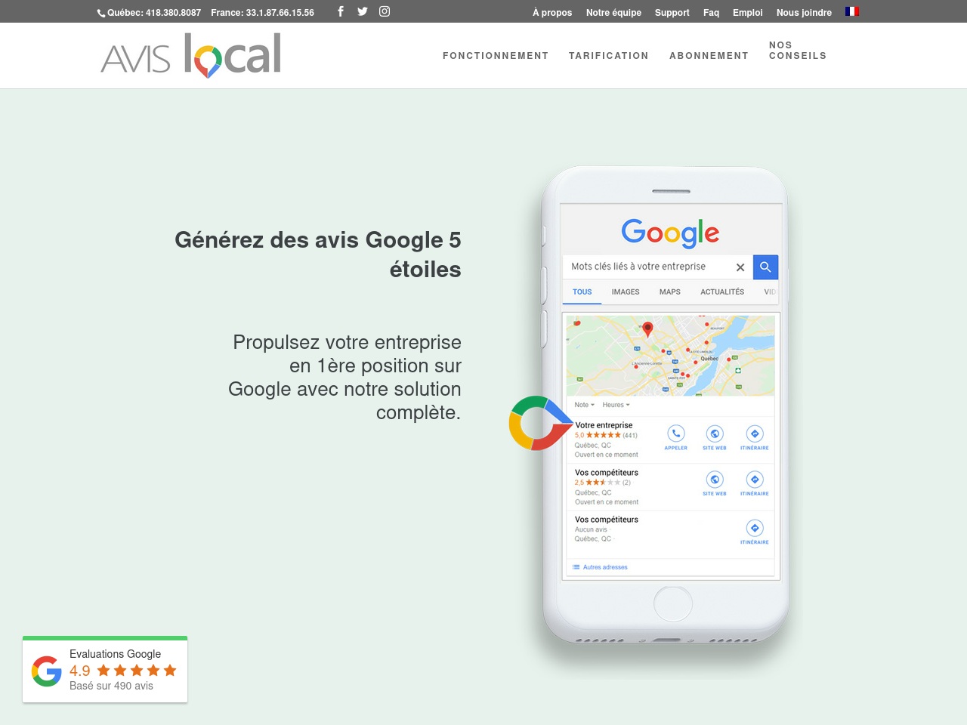Click the Avis Local logo

click(191, 56)
